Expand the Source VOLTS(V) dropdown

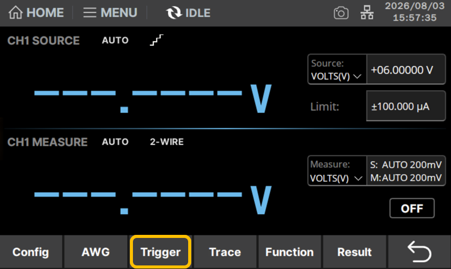(x=337, y=69)
